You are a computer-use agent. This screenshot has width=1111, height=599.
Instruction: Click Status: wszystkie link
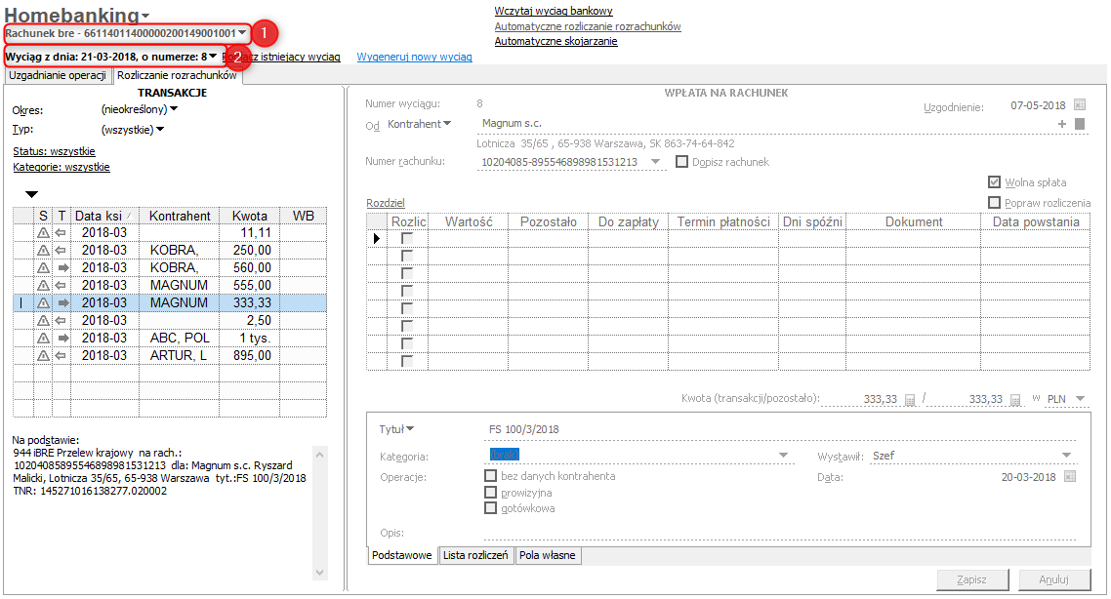(54, 151)
